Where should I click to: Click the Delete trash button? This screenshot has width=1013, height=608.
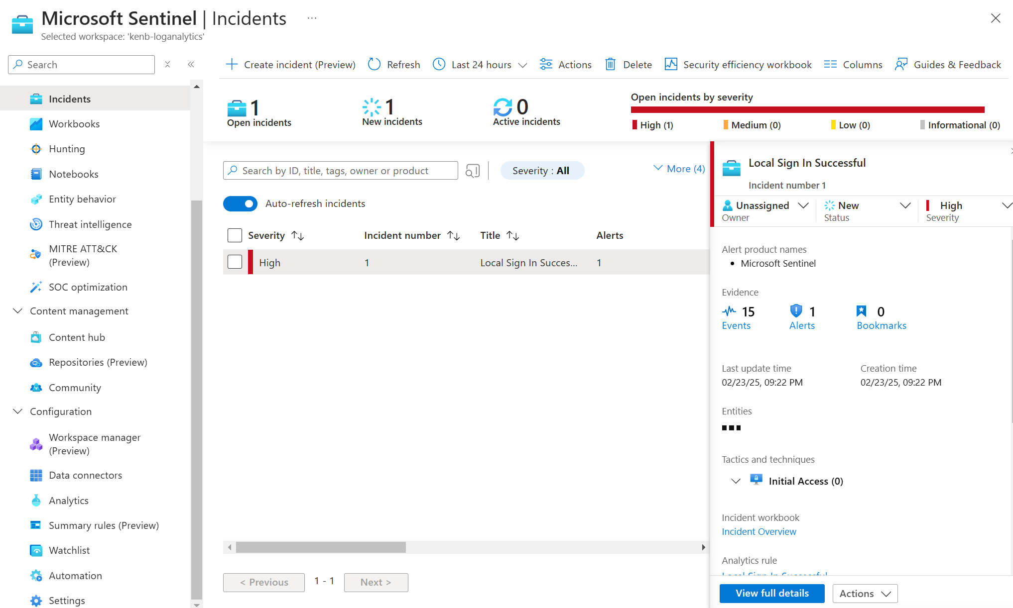pos(628,65)
